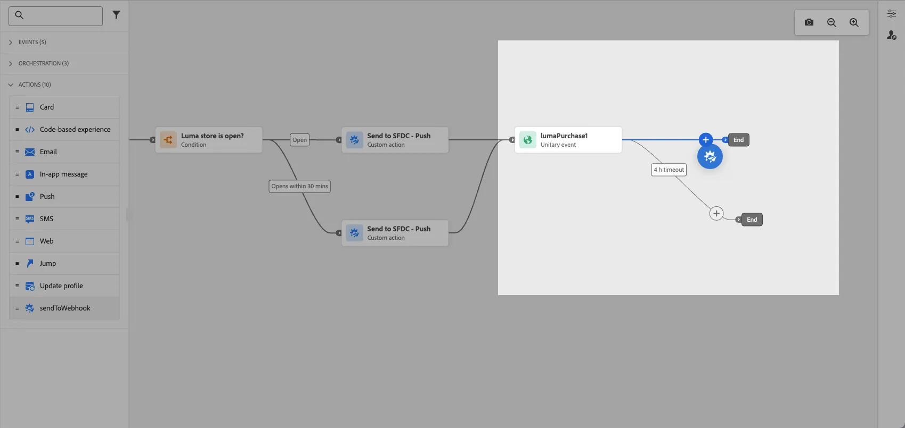Click the Email envelope icon

click(x=30, y=152)
